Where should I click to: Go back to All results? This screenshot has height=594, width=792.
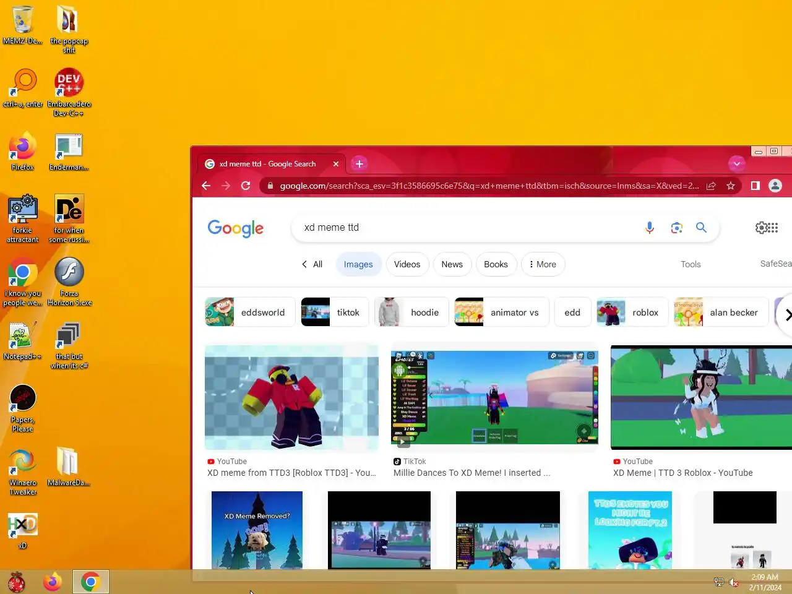(x=312, y=264)
